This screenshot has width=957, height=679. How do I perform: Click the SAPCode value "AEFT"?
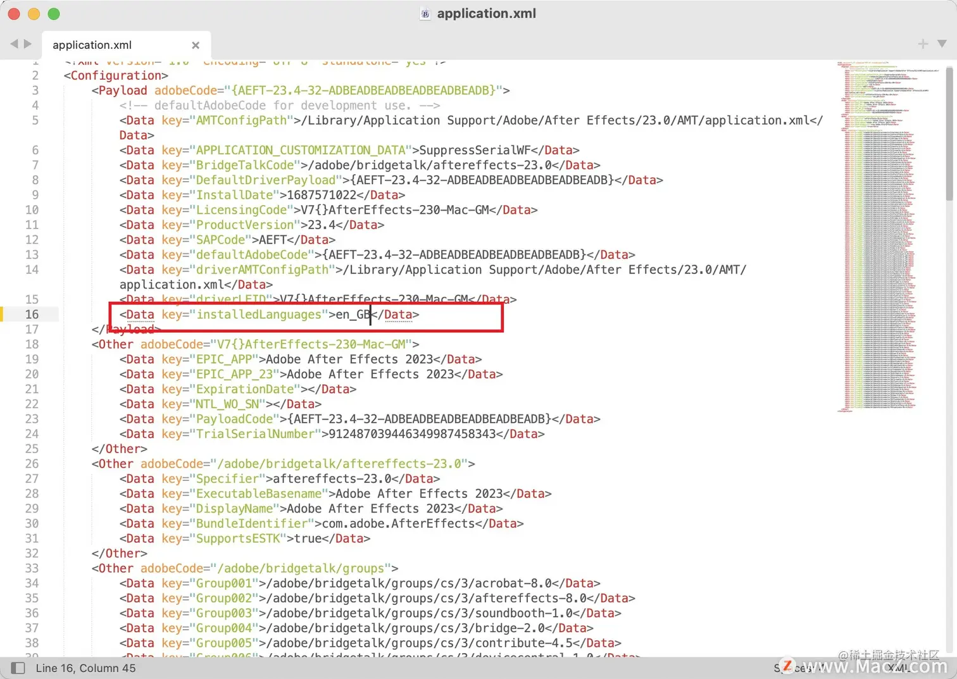(273, 240)
